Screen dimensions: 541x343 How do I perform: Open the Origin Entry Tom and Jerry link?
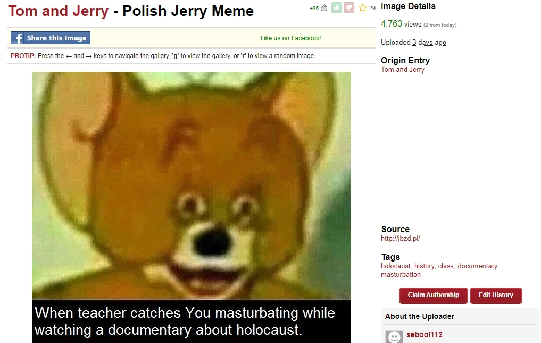tap(402, 69)
